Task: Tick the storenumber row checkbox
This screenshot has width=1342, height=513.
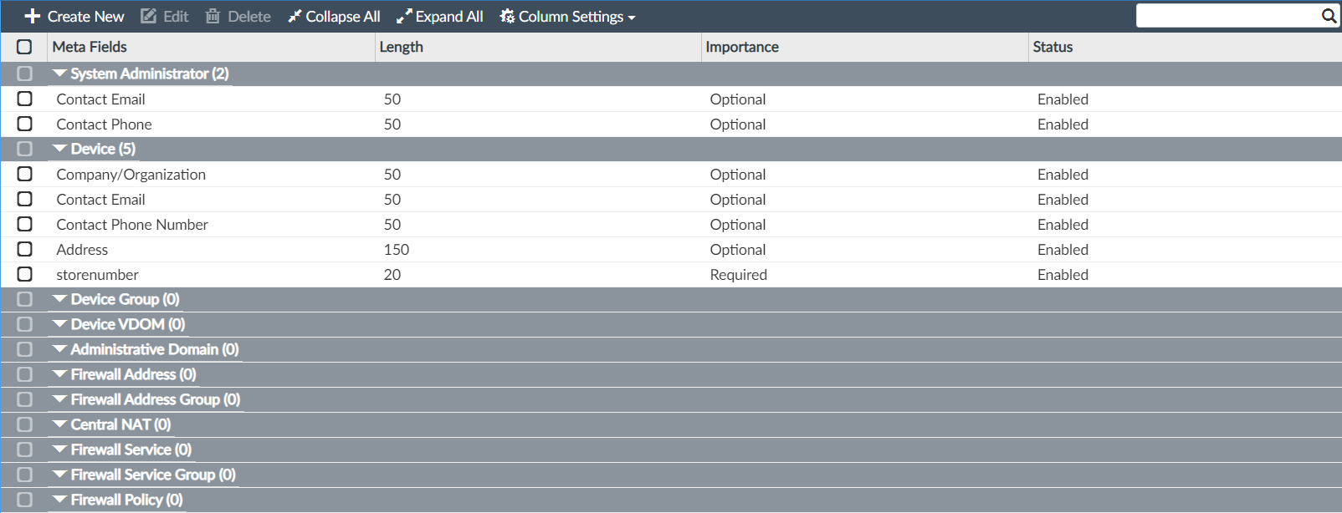Action: [25, 274]
